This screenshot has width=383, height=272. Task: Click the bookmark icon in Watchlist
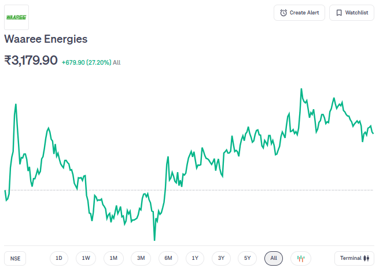(x=338, y=13)
